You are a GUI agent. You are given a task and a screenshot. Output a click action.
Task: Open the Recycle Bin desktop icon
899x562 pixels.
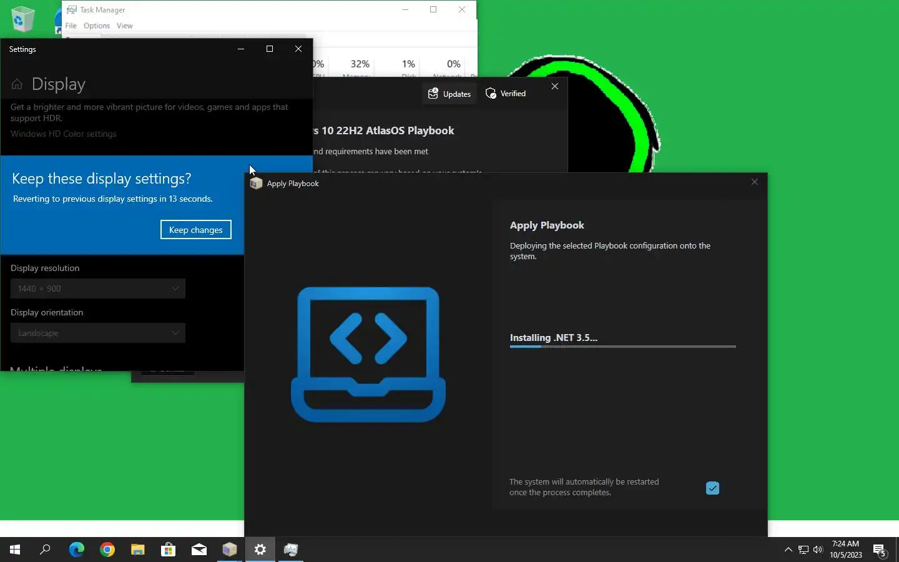(x=22, y=19)
